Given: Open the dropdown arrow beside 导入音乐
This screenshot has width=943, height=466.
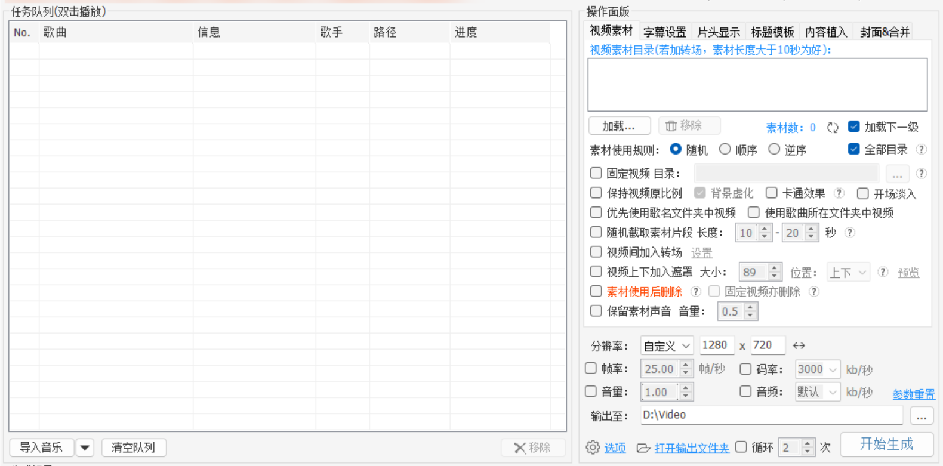Looking at the screenshot, I should click(85, 448).
